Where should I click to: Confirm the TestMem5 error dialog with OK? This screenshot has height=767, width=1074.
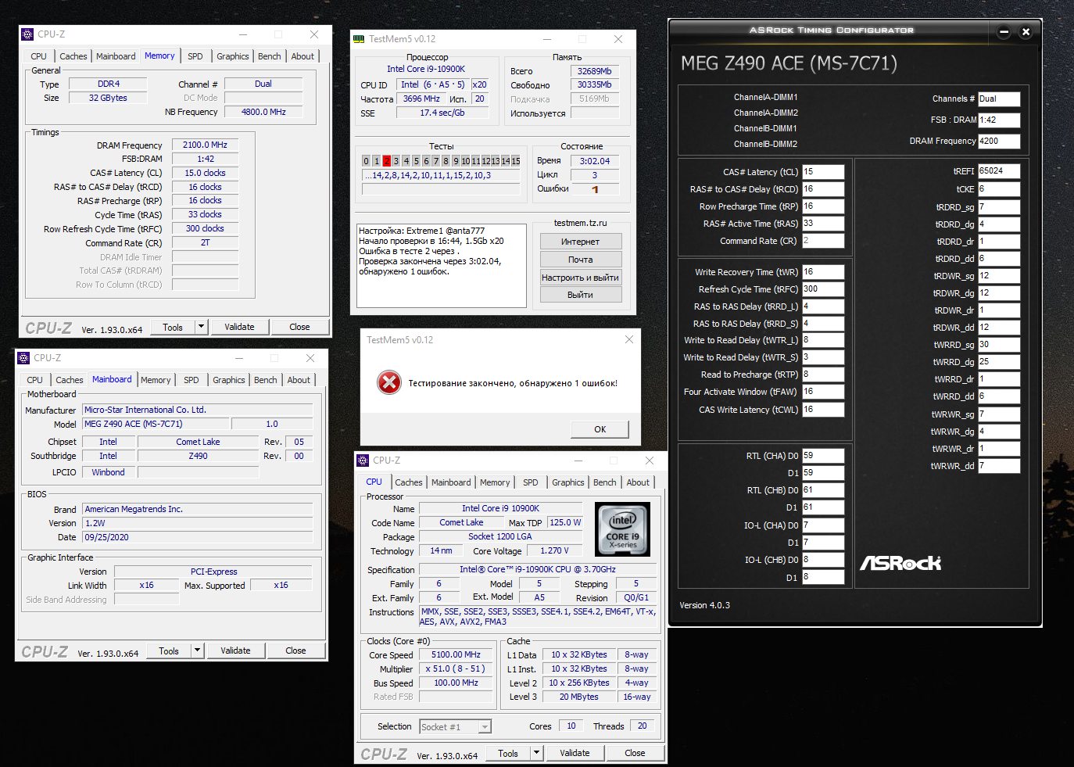(x=600, y=429)
